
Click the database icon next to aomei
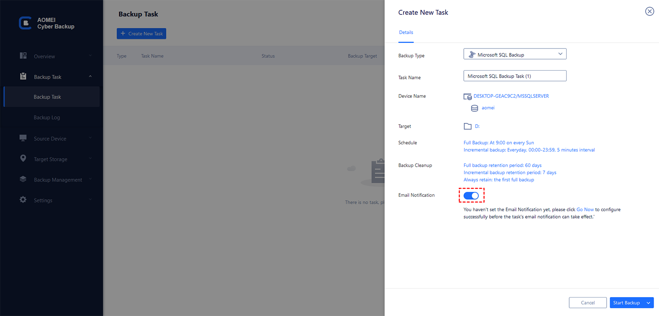tap(474, 108)
